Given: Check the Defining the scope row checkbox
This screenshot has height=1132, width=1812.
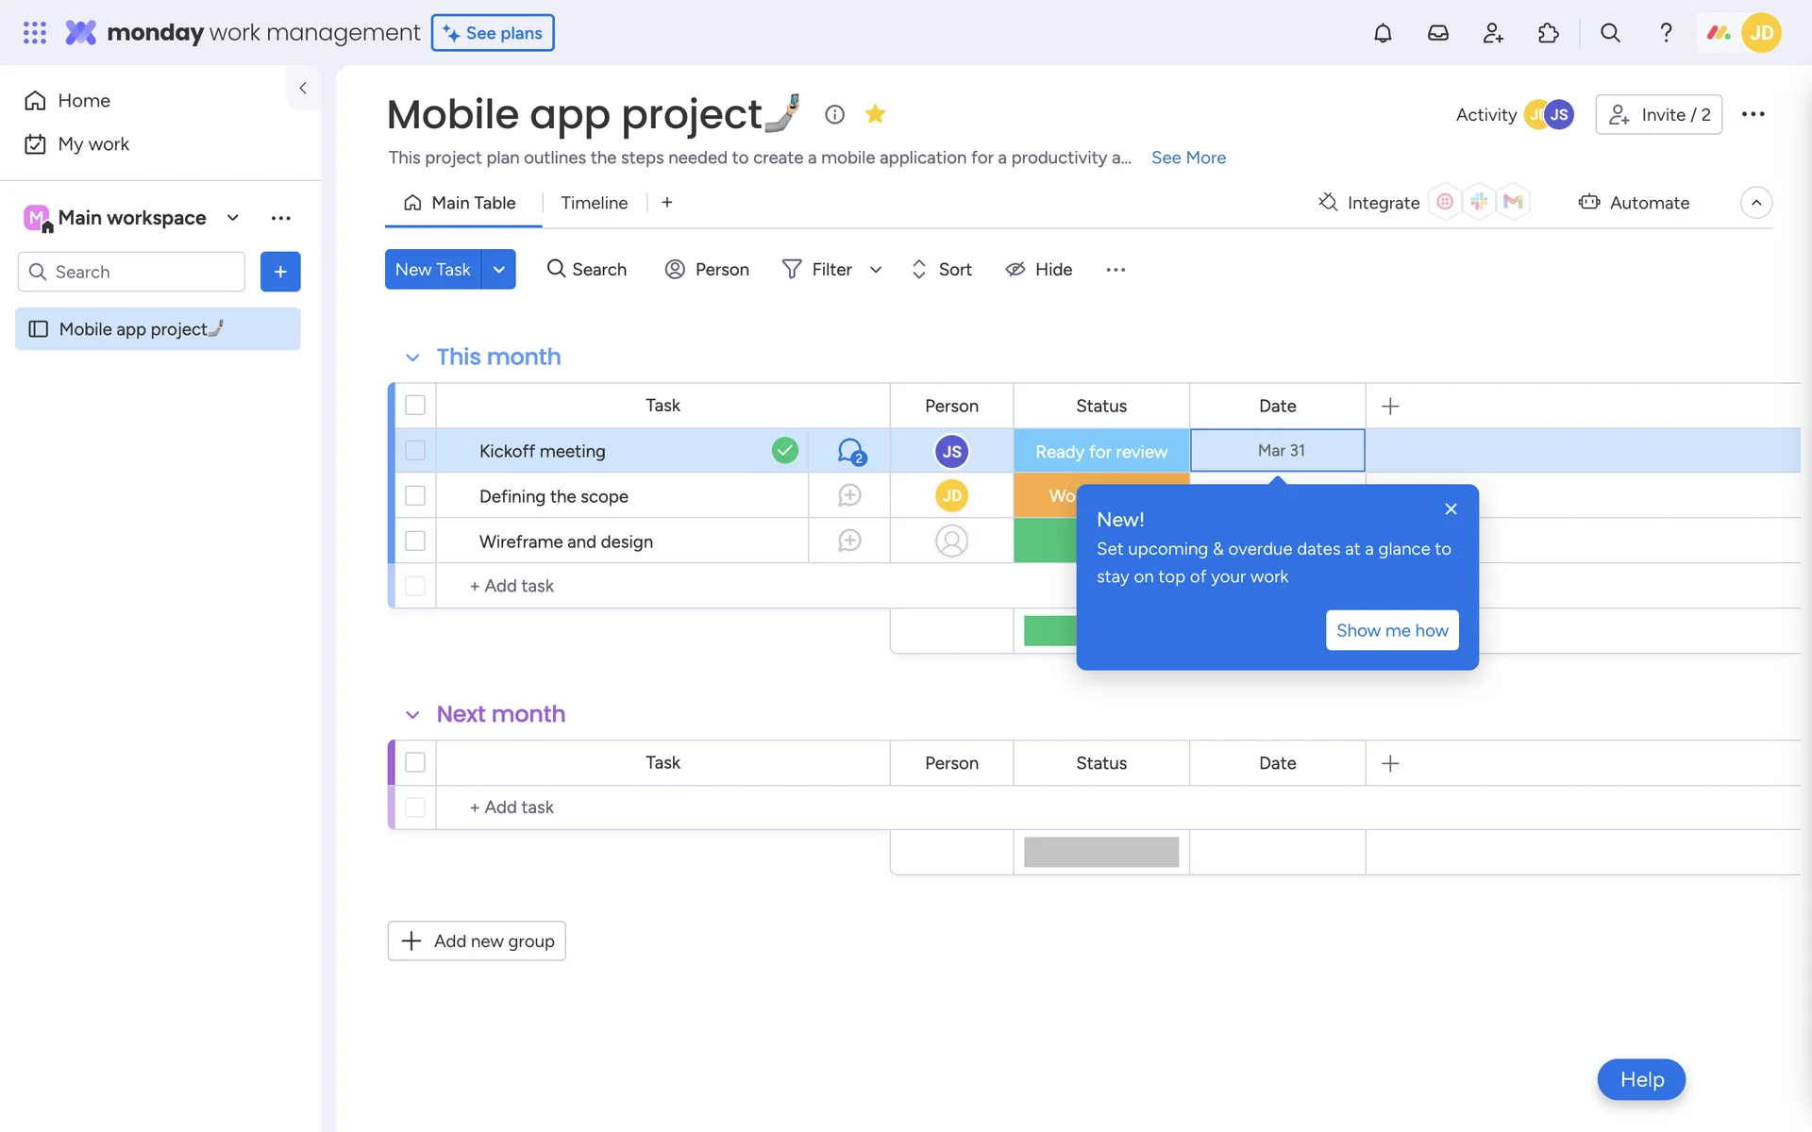Looking at the screenshot, I should pyautogui.click(x=415, y=495).
